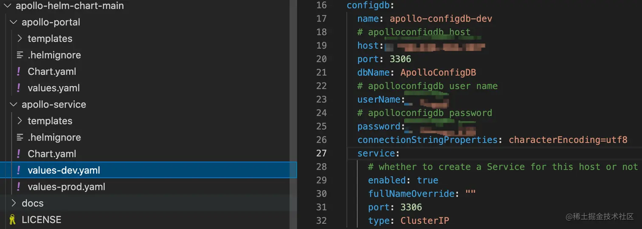Open the docs folder
This screenshot has height=229, width=642.
click(x=33, y=203)
